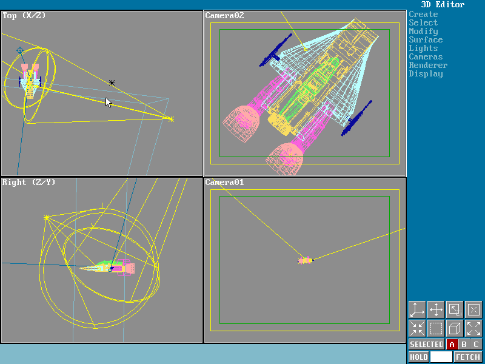Image resolution: width=485 pixels, height=364 pixels.
Task: Click the Zoom Extents cube icon
Action: coord(455,328)
